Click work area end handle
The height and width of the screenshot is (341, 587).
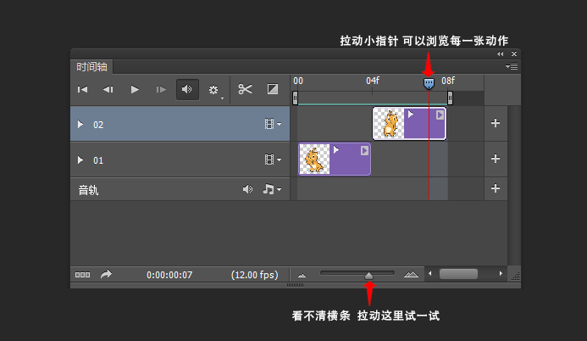tap(450, 98)
